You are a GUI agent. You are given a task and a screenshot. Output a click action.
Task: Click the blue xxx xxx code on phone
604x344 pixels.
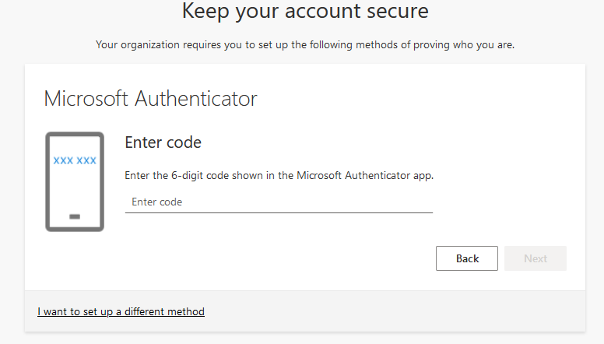point(75,160)
